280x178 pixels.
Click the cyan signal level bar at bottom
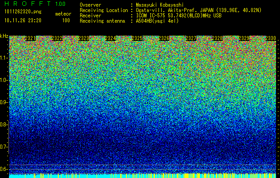click(142, 176)
